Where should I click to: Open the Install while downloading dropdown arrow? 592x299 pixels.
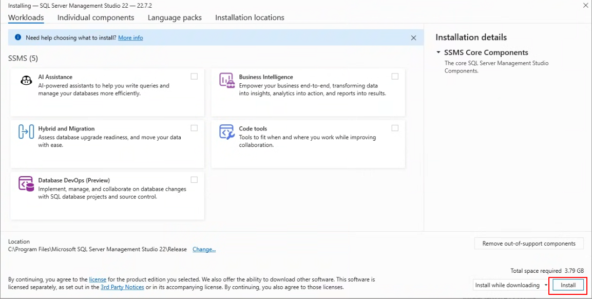[x=546, y=285]
